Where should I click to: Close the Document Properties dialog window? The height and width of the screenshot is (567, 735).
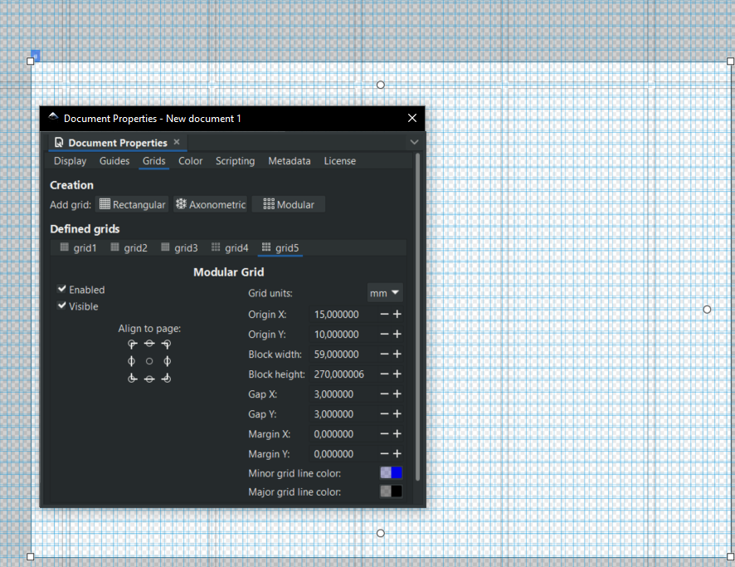pos(412,118)
